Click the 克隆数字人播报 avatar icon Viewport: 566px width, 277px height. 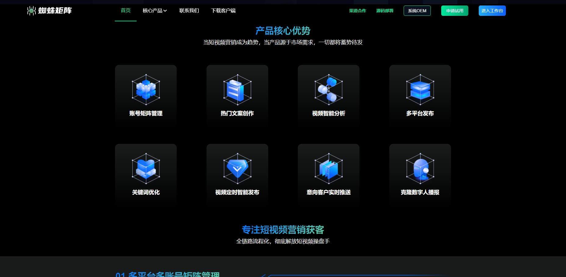point(420,169)
